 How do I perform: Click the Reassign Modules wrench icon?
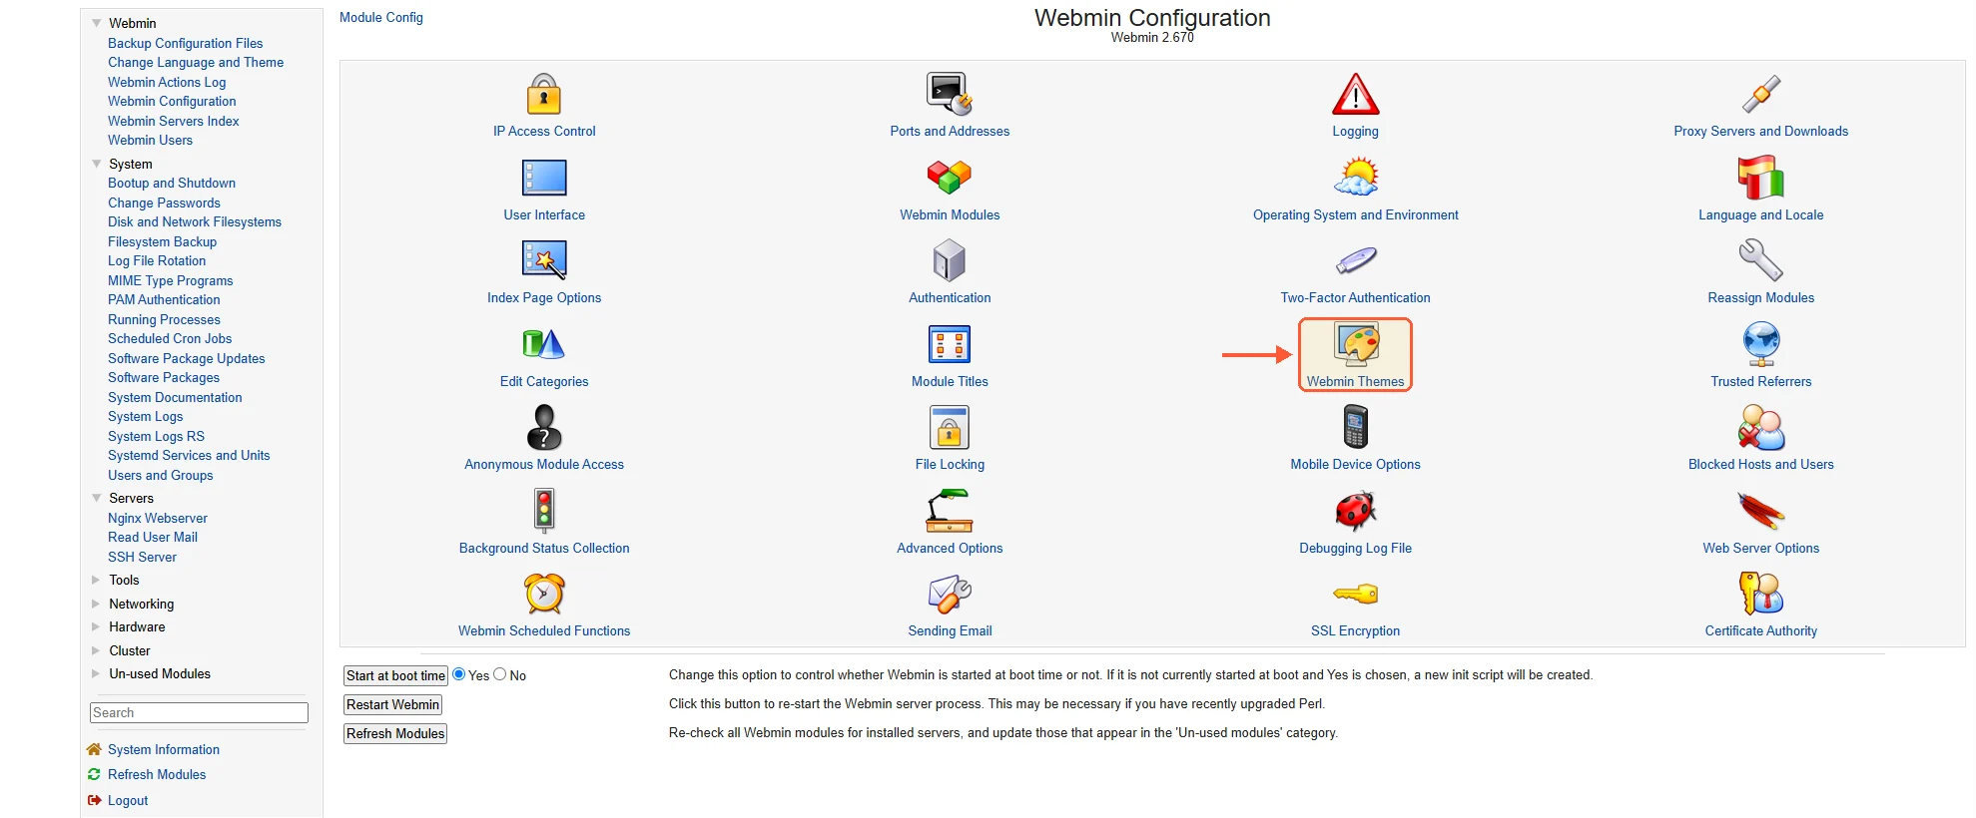1760,260
